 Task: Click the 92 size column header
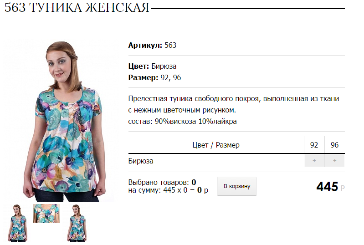[x=314, y=145]
